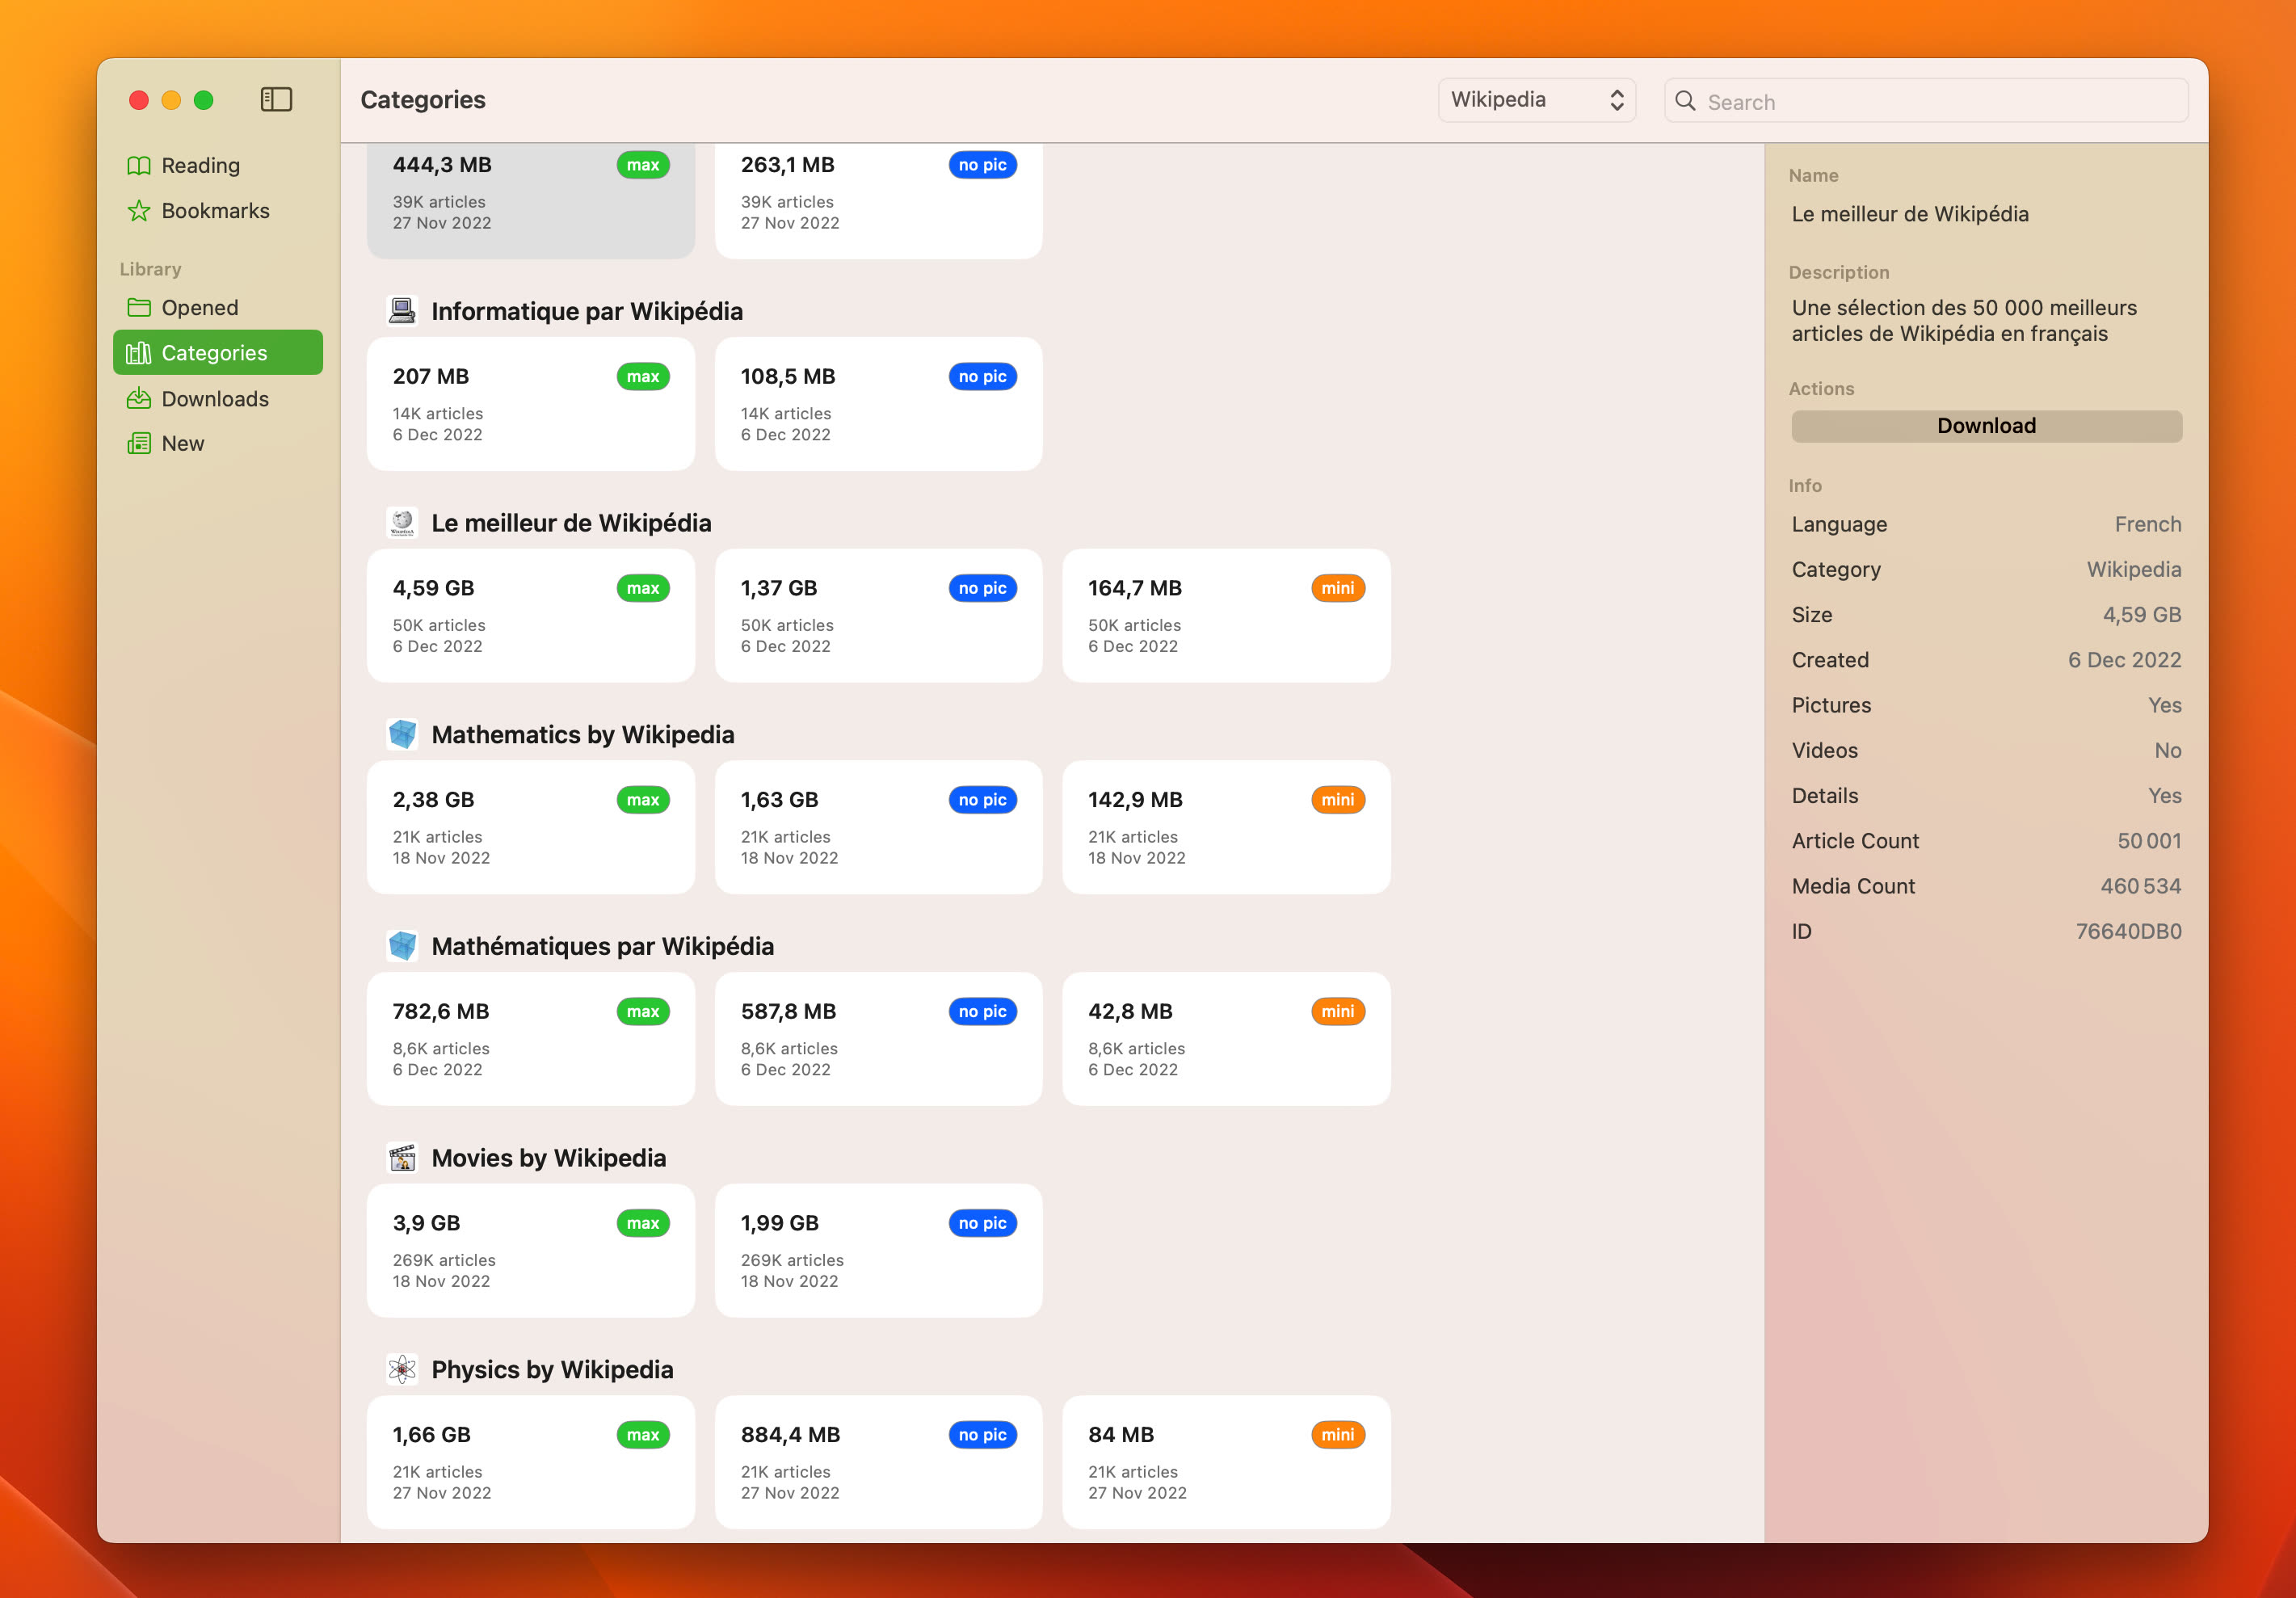Image resolution: width=2296 pixels, height=1598 pixels.
Task: Click the Movies by Wikipedia section title
Action: [x=548, y=1158]
